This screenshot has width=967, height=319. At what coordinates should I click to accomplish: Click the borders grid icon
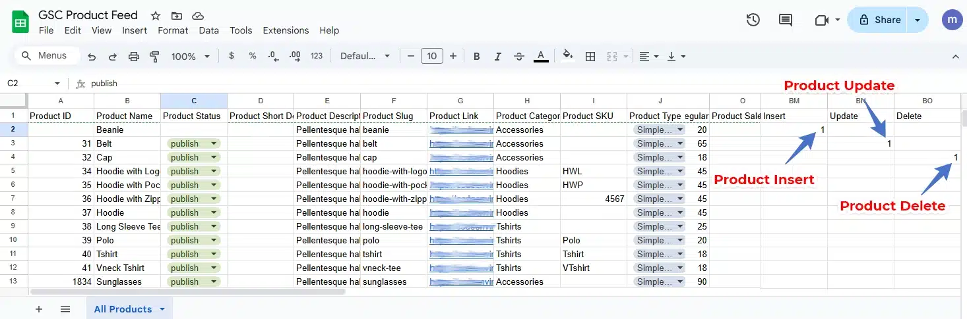point(590,57)
